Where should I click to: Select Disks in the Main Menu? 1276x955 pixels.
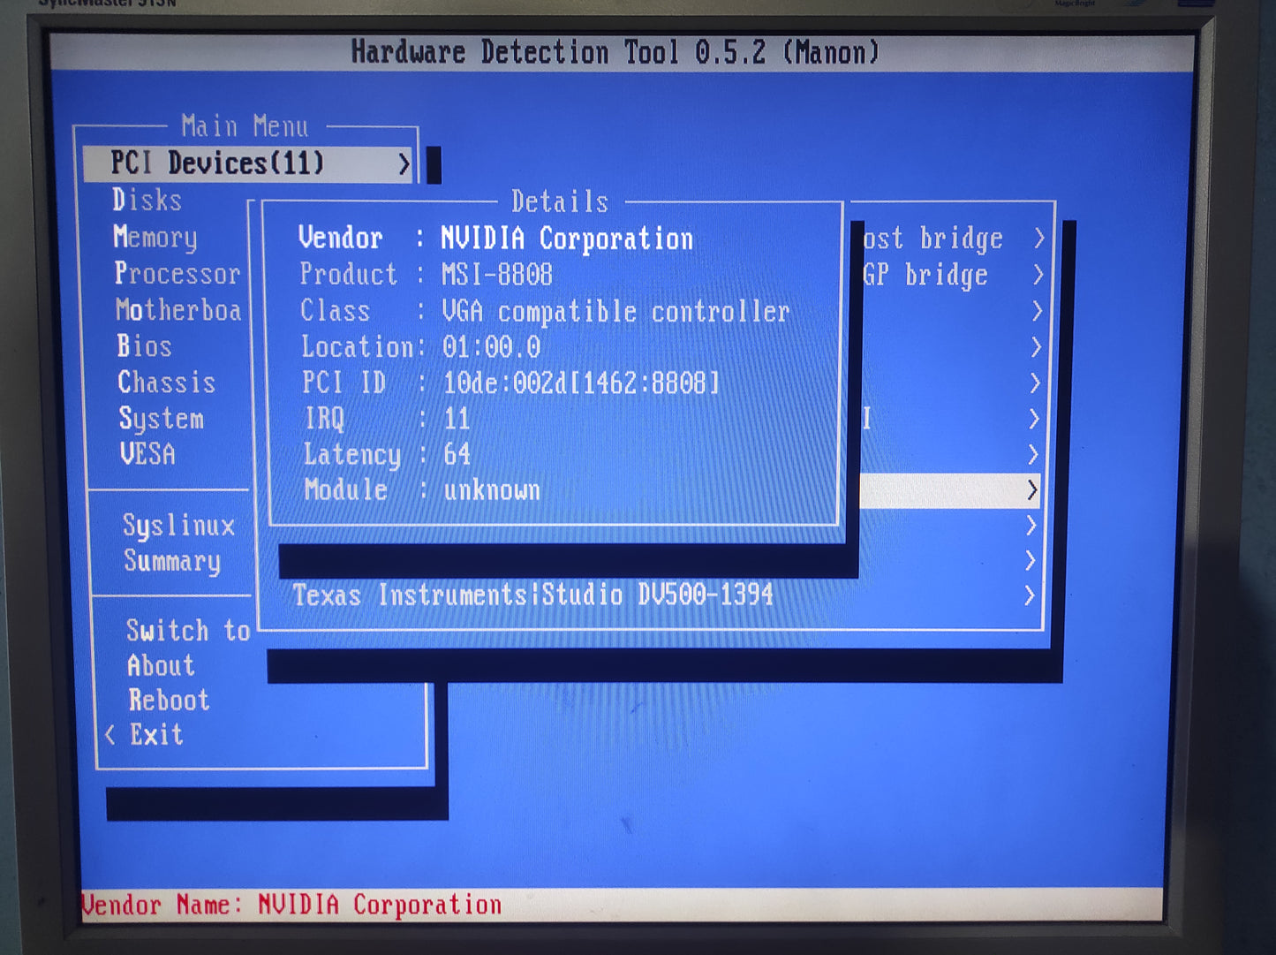[146, 201]
